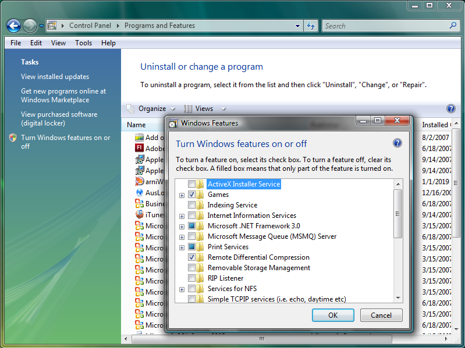Click the refresh button beside address bar
The image size is (465, 348).
(x=311, y=26)
